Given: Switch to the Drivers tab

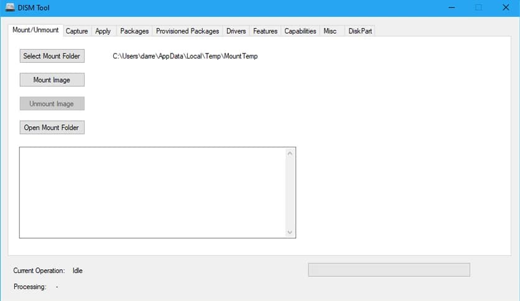Looking at the screenshot, I should [x=236, y=31].
